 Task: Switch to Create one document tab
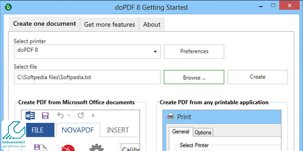pos(44,24)
